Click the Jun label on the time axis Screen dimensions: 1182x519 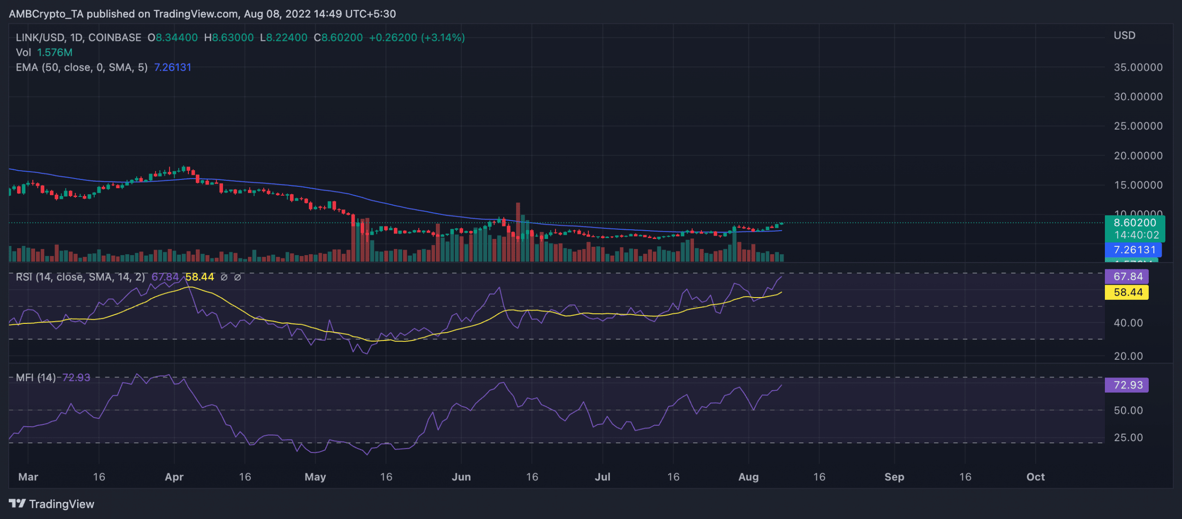coord(461,477)
